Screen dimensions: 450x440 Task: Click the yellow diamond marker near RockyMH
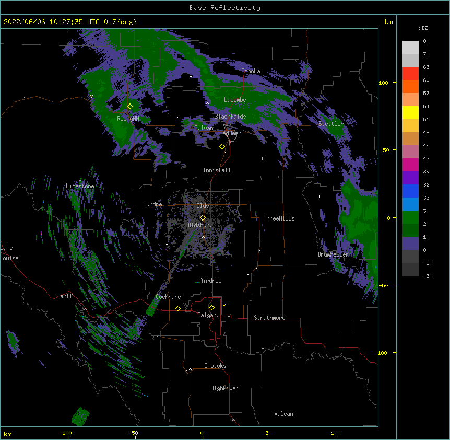pyautogui.click(x=131, y=107)
